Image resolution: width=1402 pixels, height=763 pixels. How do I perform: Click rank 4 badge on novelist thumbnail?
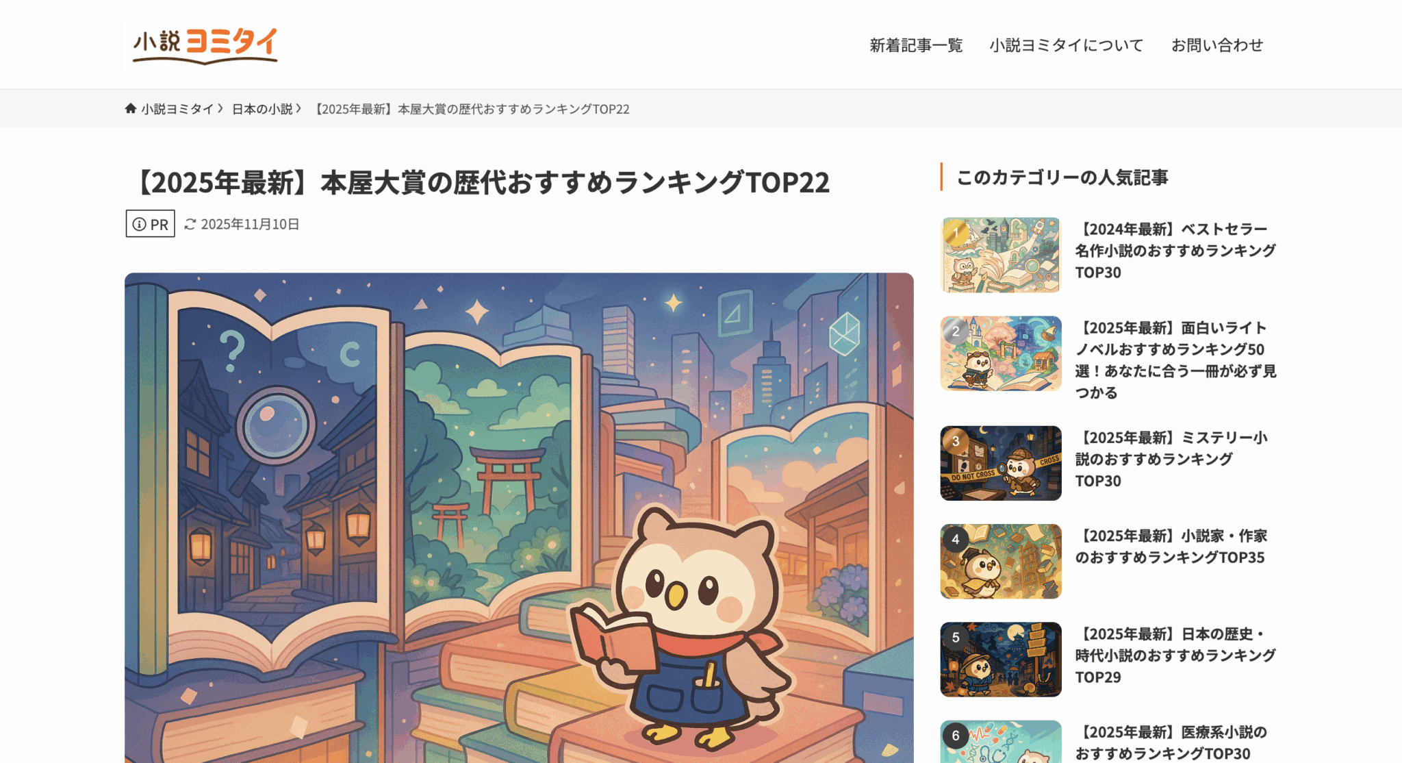click(x=956, y=539)
